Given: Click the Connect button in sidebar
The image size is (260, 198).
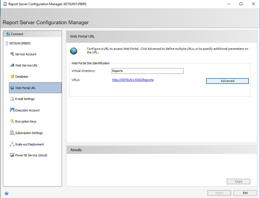Looking at the screenshot, I should 17,34.
